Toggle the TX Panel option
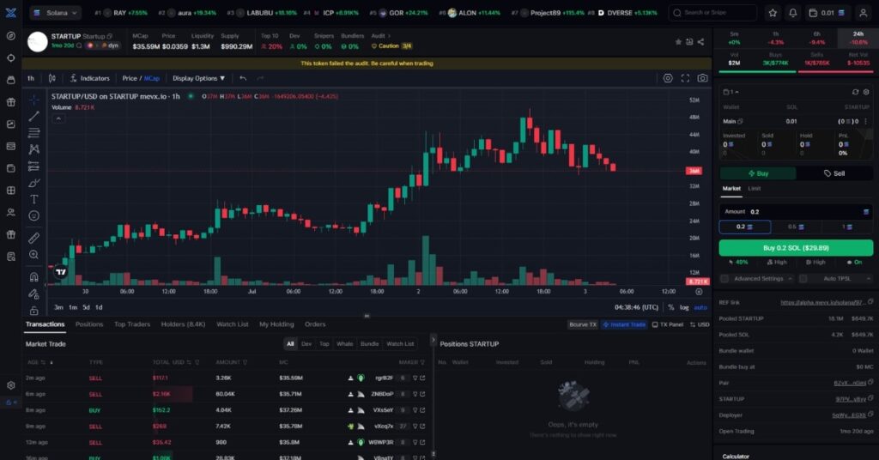The image size is (879, 460). coord(668,324)
